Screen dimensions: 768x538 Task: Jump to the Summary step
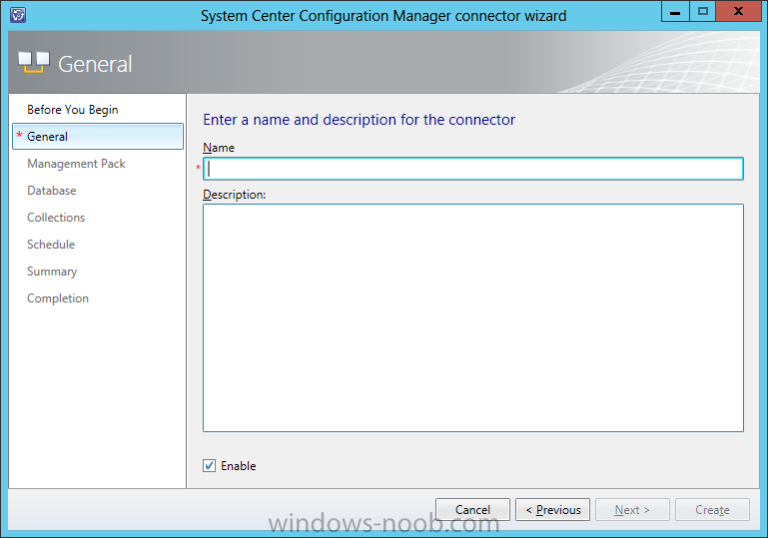pos(52,271)
